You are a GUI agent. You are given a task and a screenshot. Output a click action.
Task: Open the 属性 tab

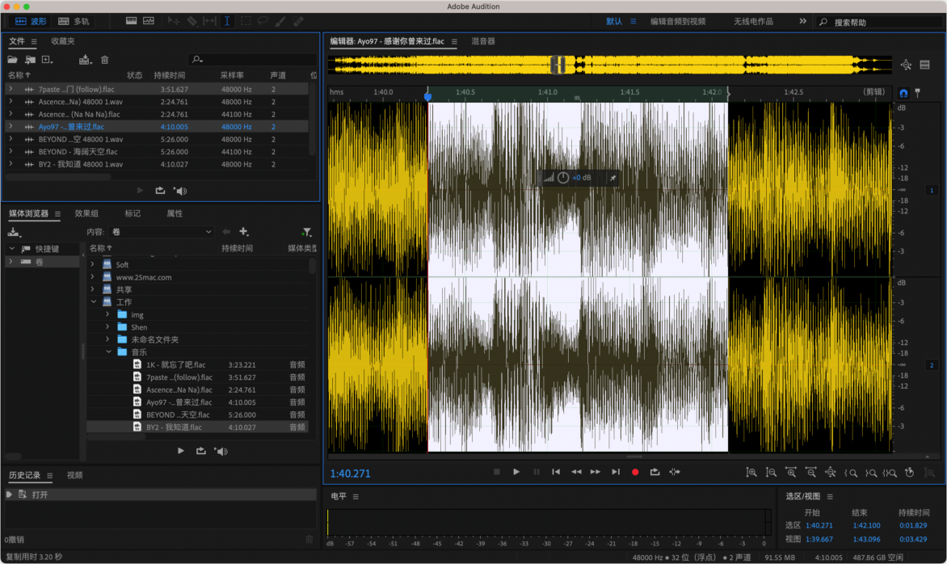click(175, 214)
